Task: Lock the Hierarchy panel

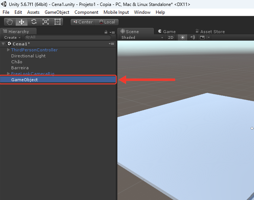Action: click(x=106, y=32)
